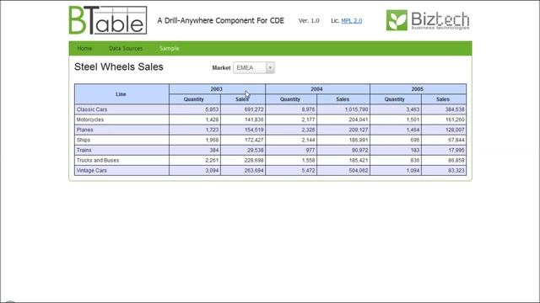This screenshot has width=540, height=303.
Task: Open the Market dropdown arrow
Action: click(270, 67)
